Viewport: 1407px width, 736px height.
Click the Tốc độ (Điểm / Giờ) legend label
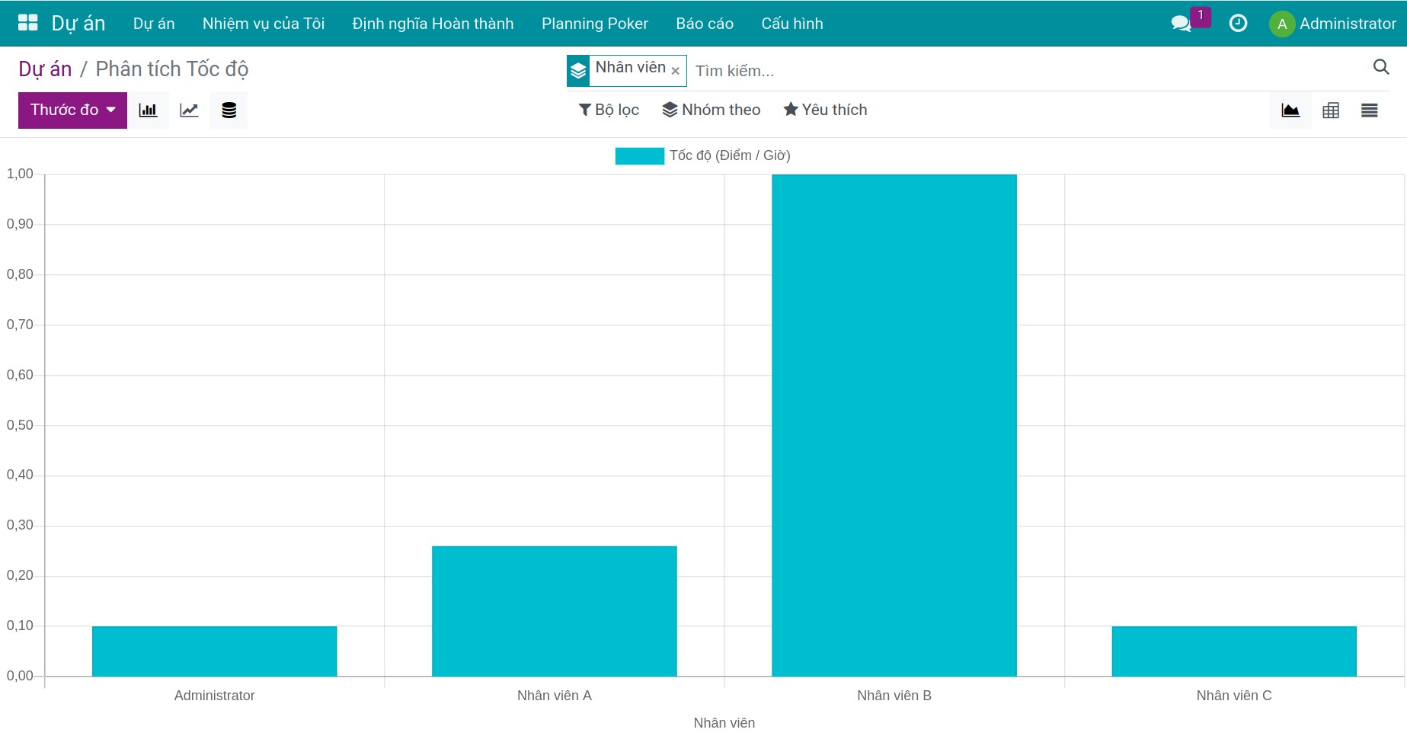coord(730,155)
